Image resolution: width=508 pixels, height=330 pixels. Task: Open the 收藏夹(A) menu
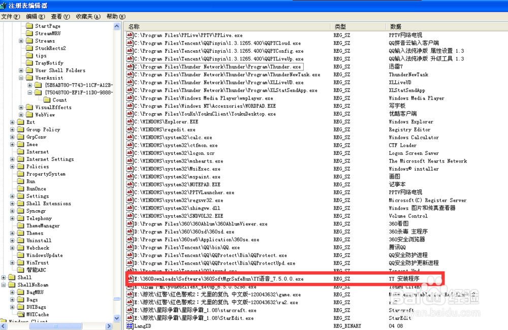pos(88,17)
